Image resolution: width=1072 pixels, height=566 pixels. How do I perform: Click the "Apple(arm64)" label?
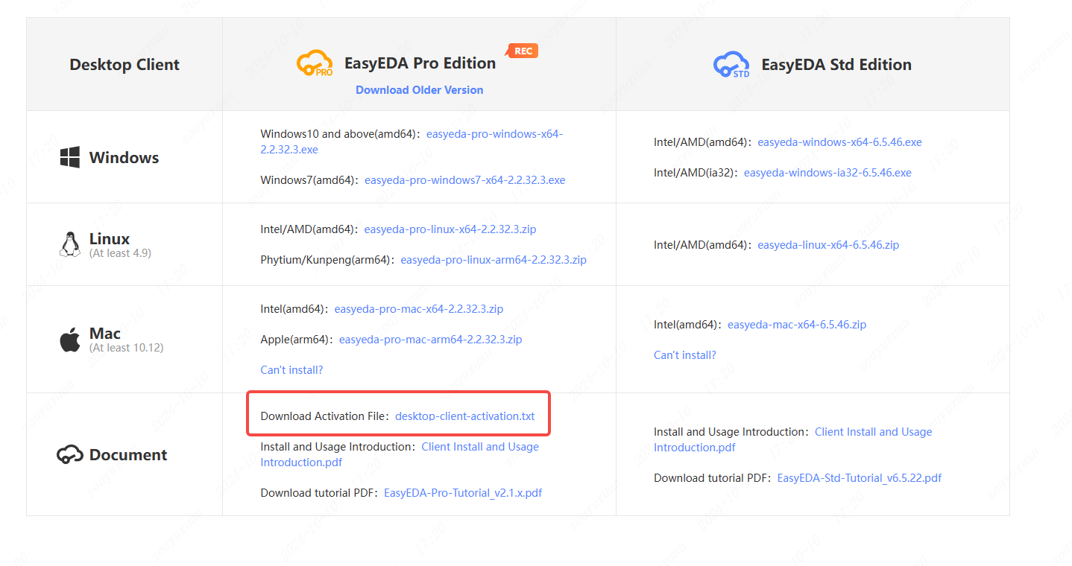pyautogui.click(x=296, y=339)
